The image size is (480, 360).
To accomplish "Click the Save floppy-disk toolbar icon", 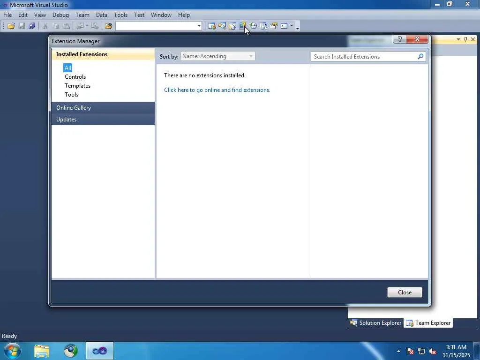I will [x=22, y=26].
